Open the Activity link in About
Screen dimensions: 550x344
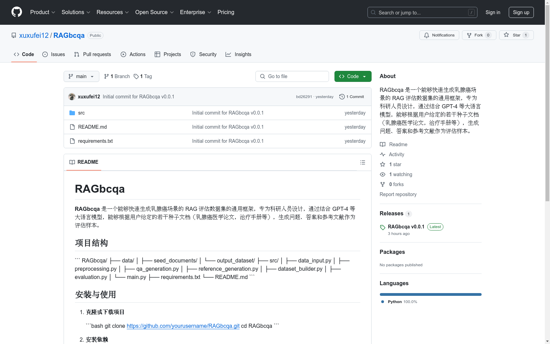(x=392, y=154)
